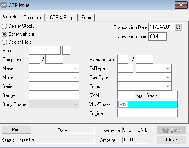Open the Fees tab
189x148 pixels.
[86, 18]
